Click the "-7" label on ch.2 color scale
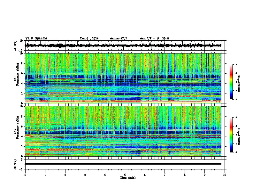Screen dimensions: 253x196 236,152
